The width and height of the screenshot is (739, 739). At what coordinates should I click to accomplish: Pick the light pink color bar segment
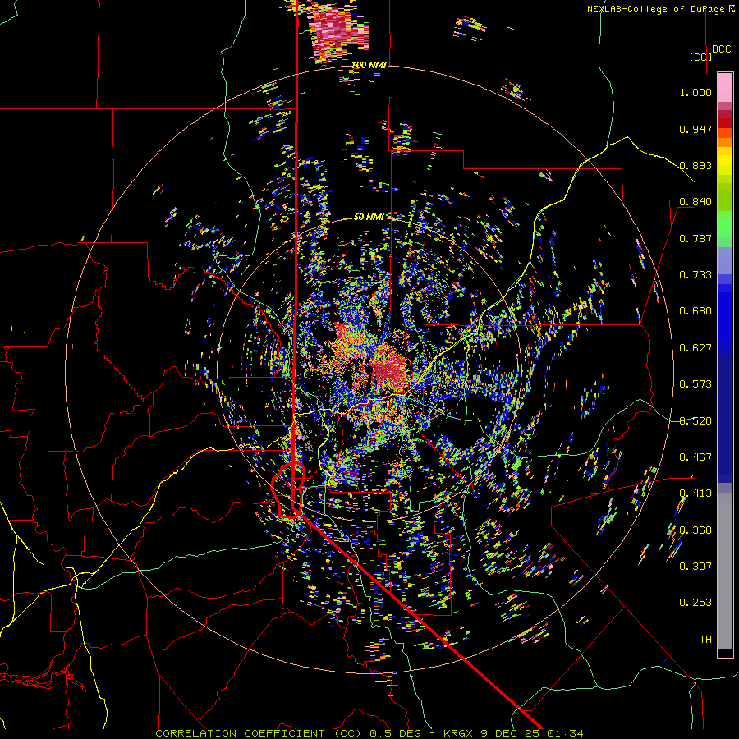coord(725,87)
